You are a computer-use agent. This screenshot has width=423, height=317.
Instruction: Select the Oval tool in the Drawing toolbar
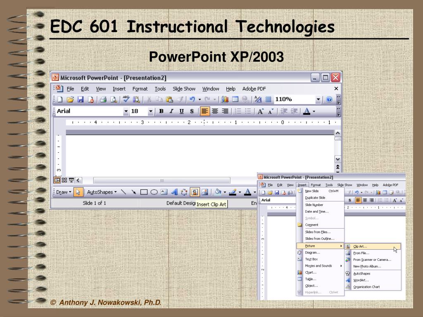pyautogui.click(x=154, y=192)
